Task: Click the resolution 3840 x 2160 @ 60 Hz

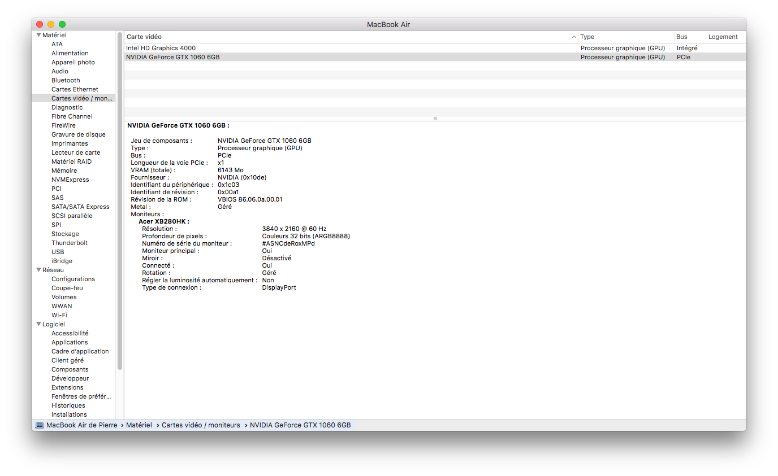Action: [x=294, y=229]
